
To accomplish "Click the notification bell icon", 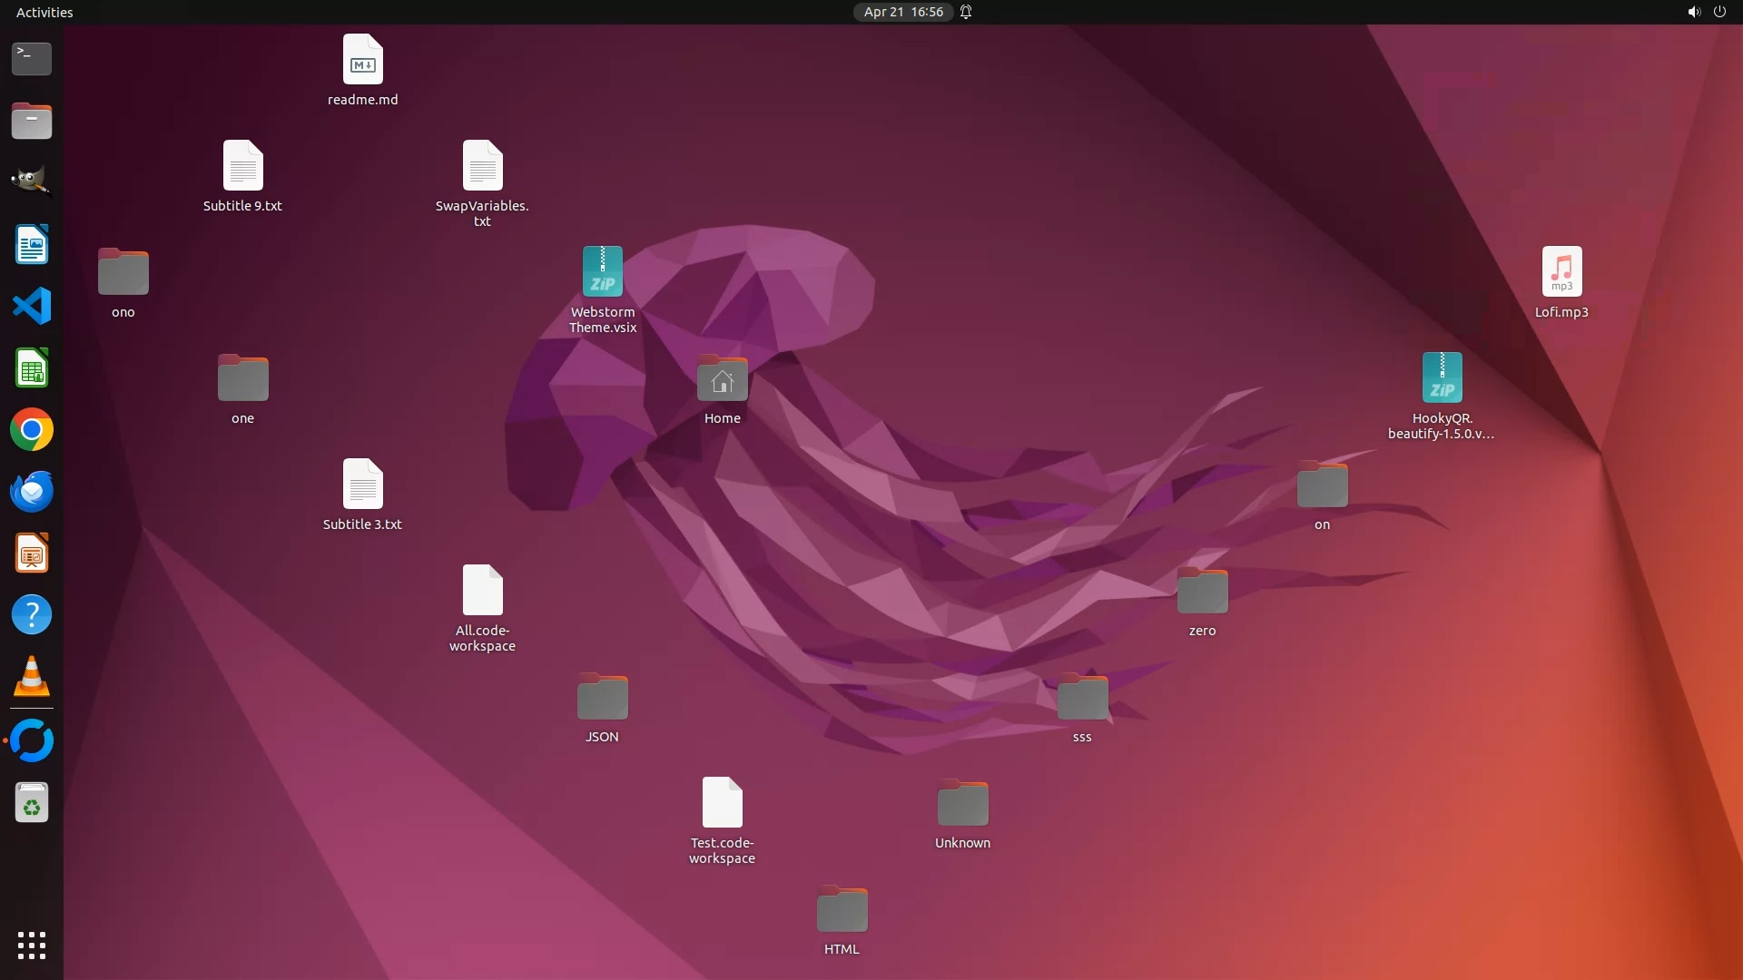I will tap(966, 12).
